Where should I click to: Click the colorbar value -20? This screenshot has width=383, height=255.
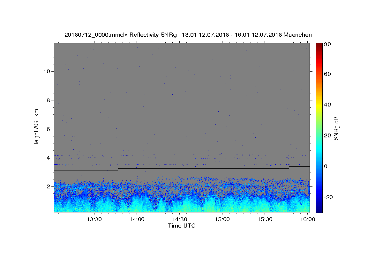click(x=328, y=197)
